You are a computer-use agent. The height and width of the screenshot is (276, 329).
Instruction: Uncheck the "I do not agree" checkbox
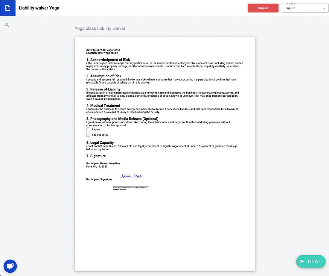pyautogui.click(x=88, y=135)
